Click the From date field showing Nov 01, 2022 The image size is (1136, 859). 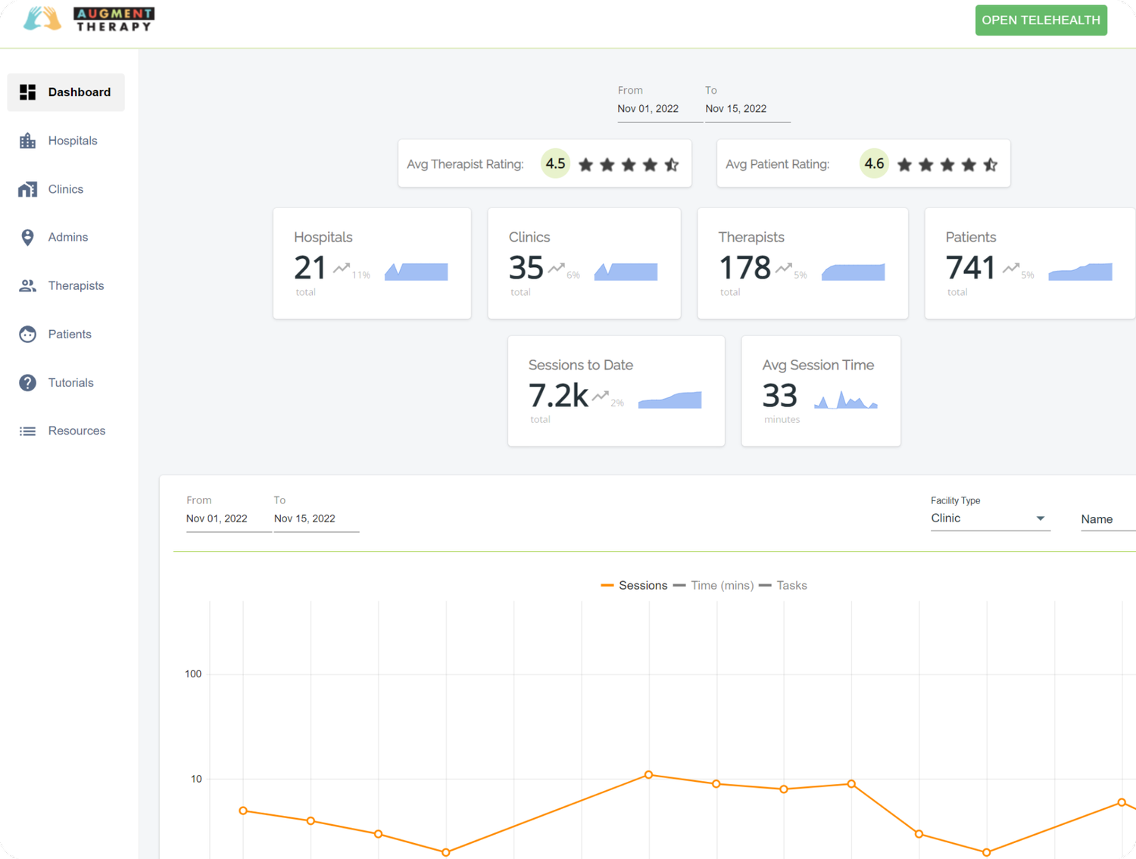[x=648, y=108]
